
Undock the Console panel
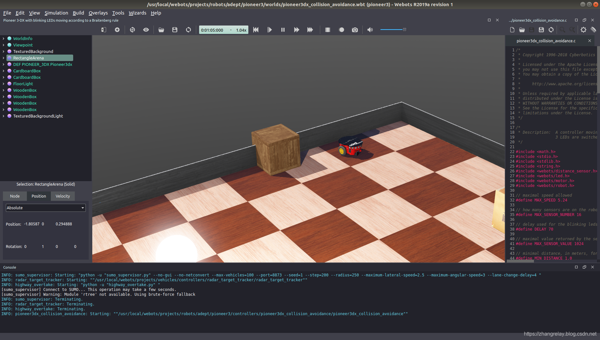[x=584, y=267]
